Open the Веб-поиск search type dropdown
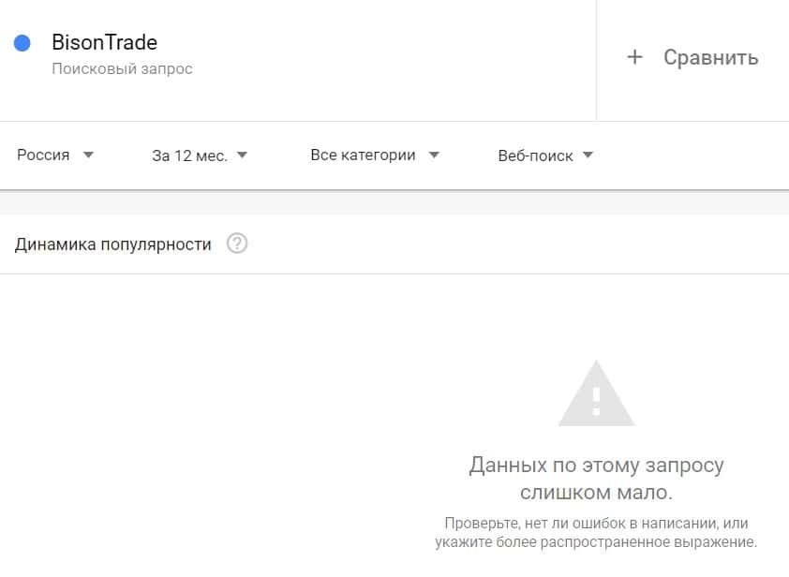Screen dimensions: 789x577 coord(545,155)
